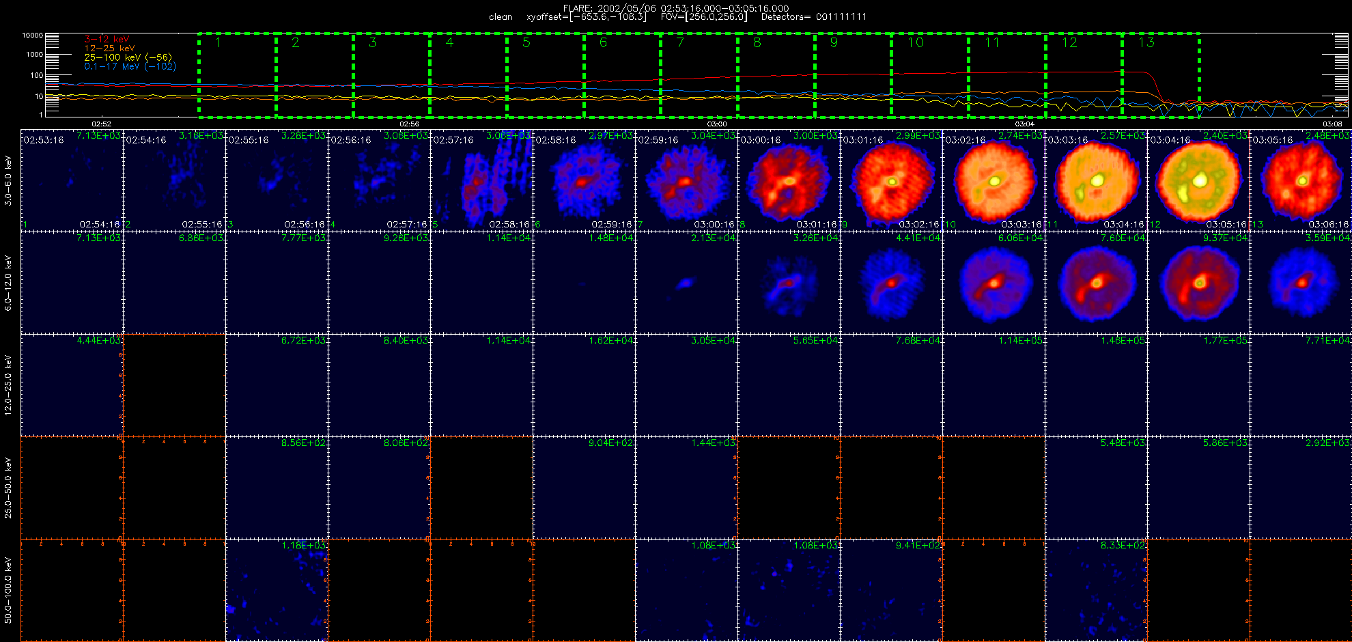Click the blue '0.1-17 MeV (-102)' legend entry

pos(130,66)
